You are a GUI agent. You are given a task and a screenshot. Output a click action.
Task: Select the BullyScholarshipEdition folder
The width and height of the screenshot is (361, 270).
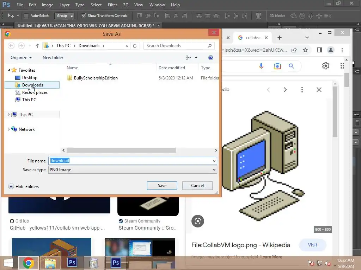(x=96, y=78)
